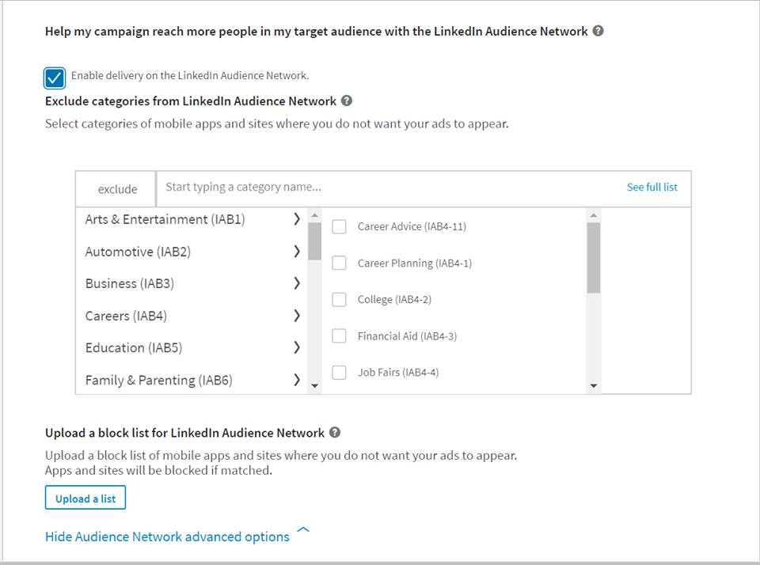Click the Upload a list button
The image size is (760, 565).
[85, 499]
